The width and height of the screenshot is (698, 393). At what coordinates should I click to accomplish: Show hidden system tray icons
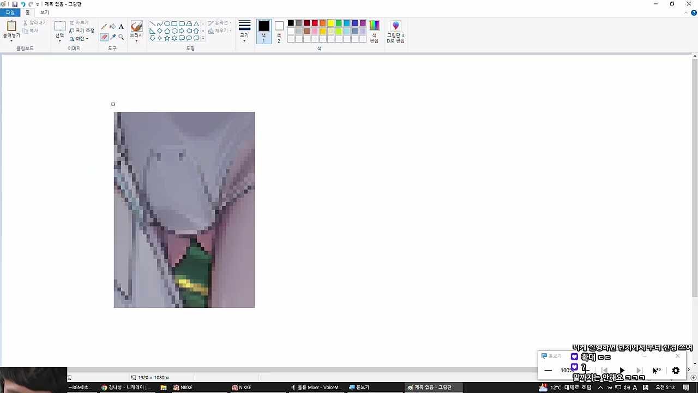[600, 388]
